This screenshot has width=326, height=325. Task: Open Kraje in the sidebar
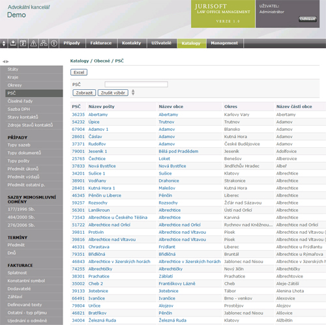[34, 78]
